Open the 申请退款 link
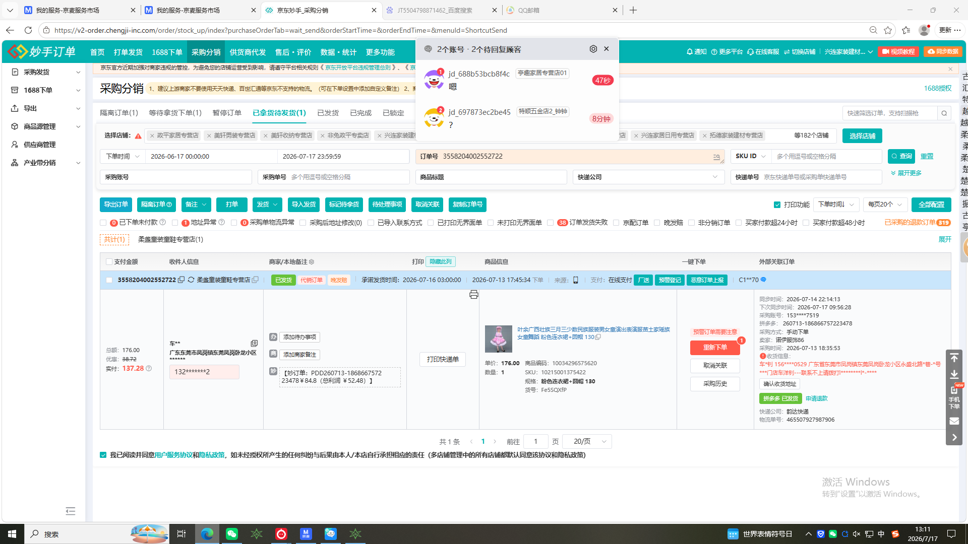This screenshot has width=968, height=544. [x=817, y=398]
